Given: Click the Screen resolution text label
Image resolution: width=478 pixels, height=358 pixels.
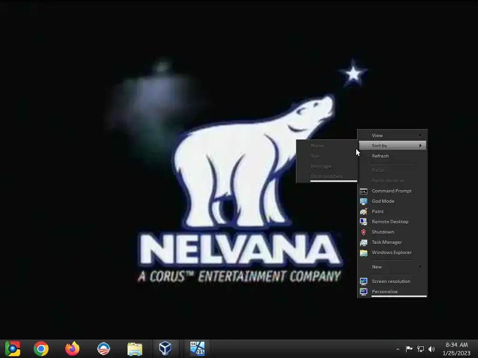Looking at the screenshot, I should (391, 282).
